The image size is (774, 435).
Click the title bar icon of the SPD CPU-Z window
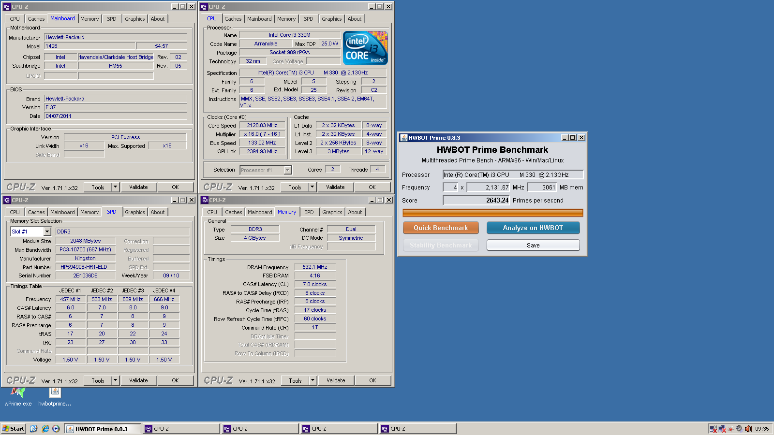click(7, 200)
